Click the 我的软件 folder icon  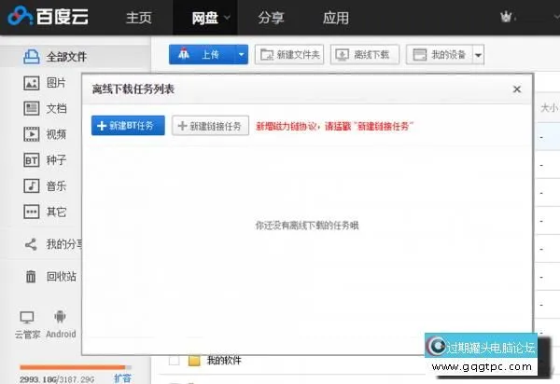[194, 361]
